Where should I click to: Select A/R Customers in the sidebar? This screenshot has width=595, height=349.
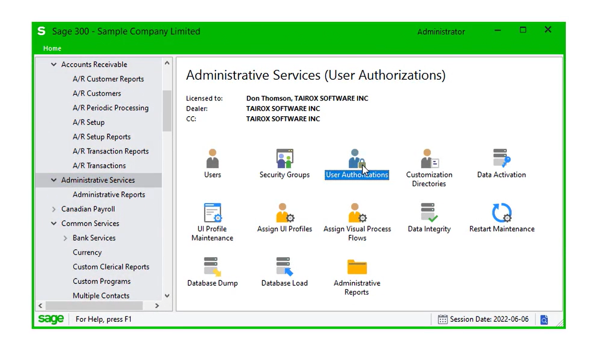(x=97, y=93)
